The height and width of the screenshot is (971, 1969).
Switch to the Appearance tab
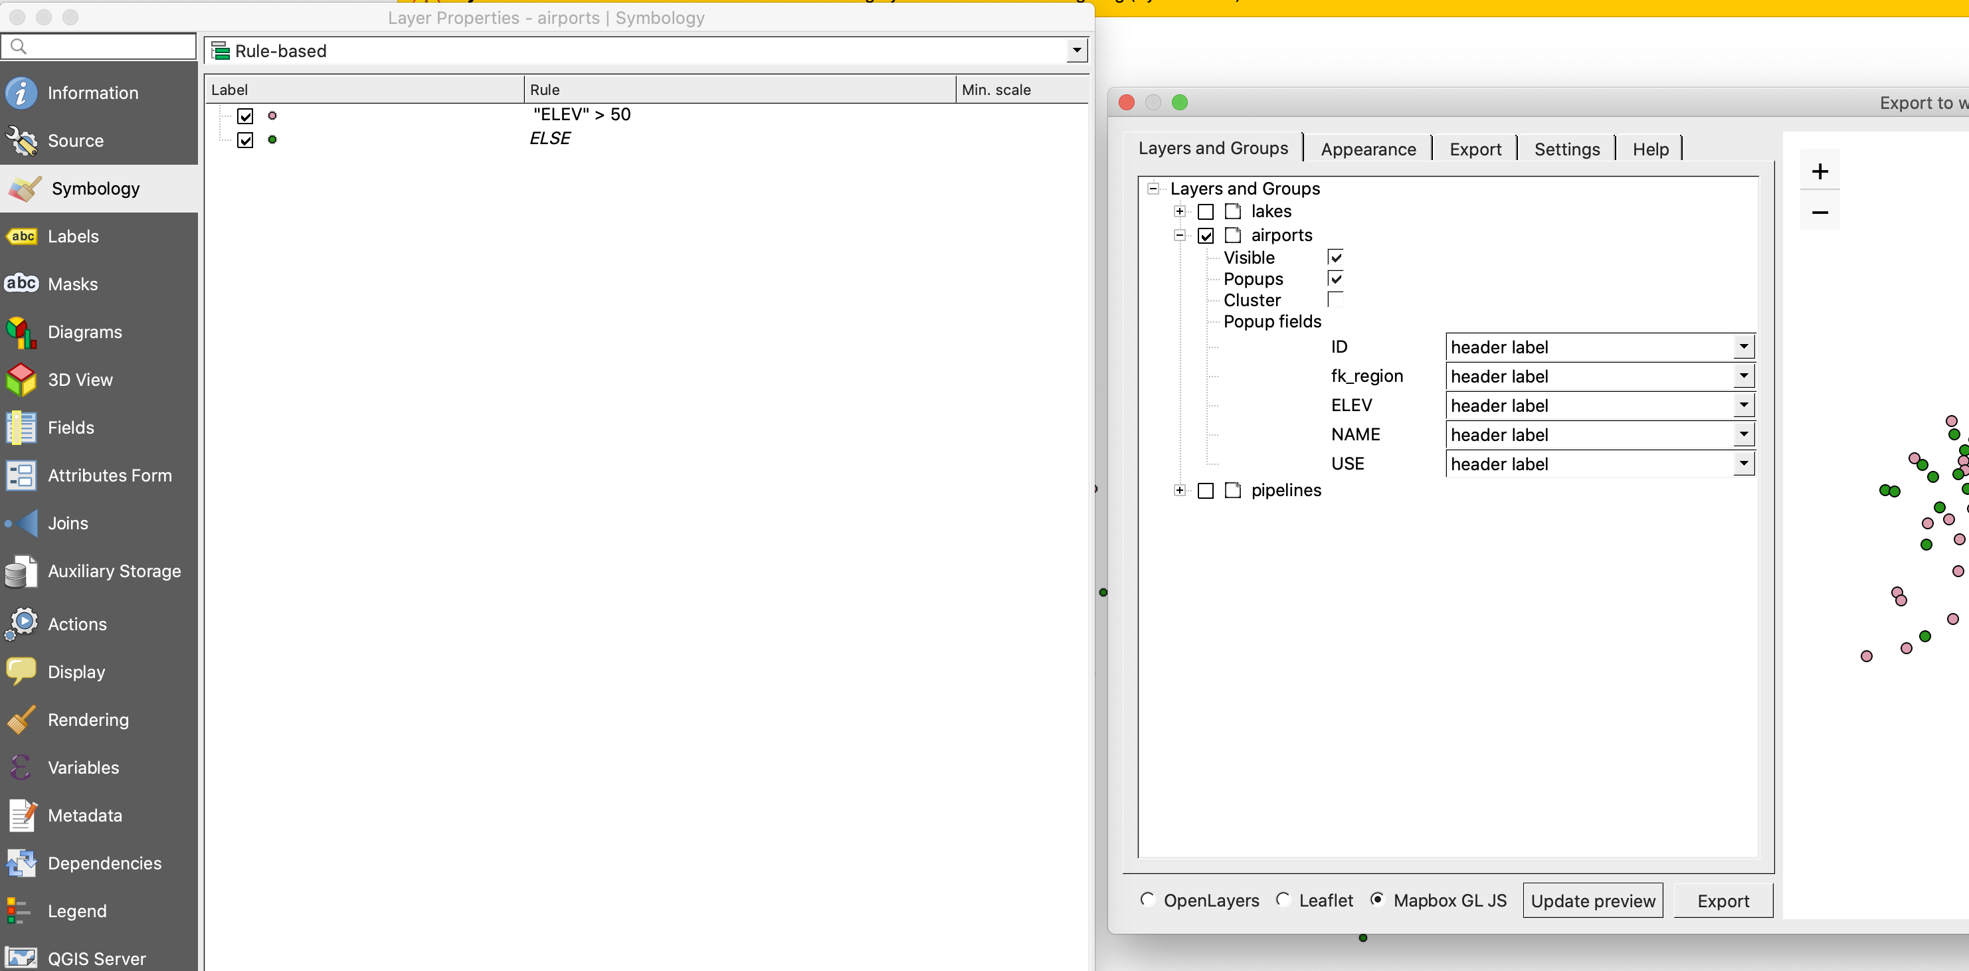pos(1367,148)
